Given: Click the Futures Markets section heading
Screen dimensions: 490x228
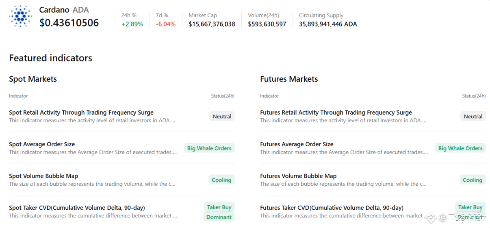Looking at the screenshot, I should (289, 79).
